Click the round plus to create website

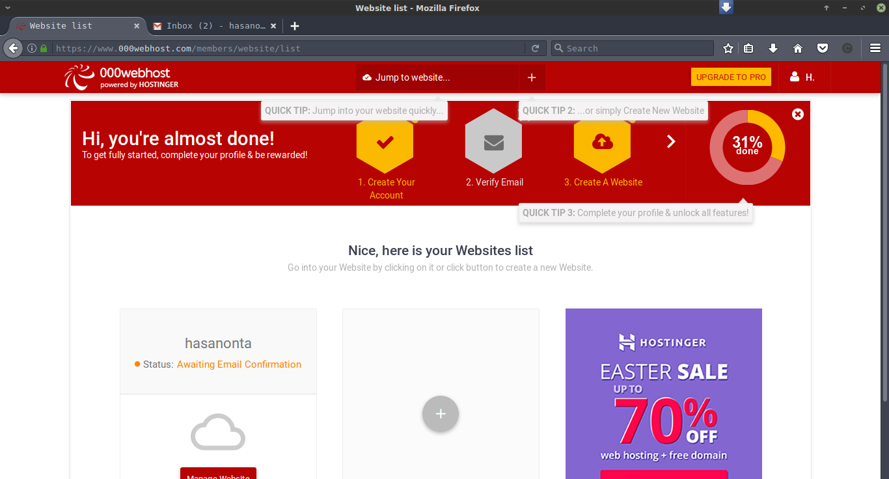441,414
